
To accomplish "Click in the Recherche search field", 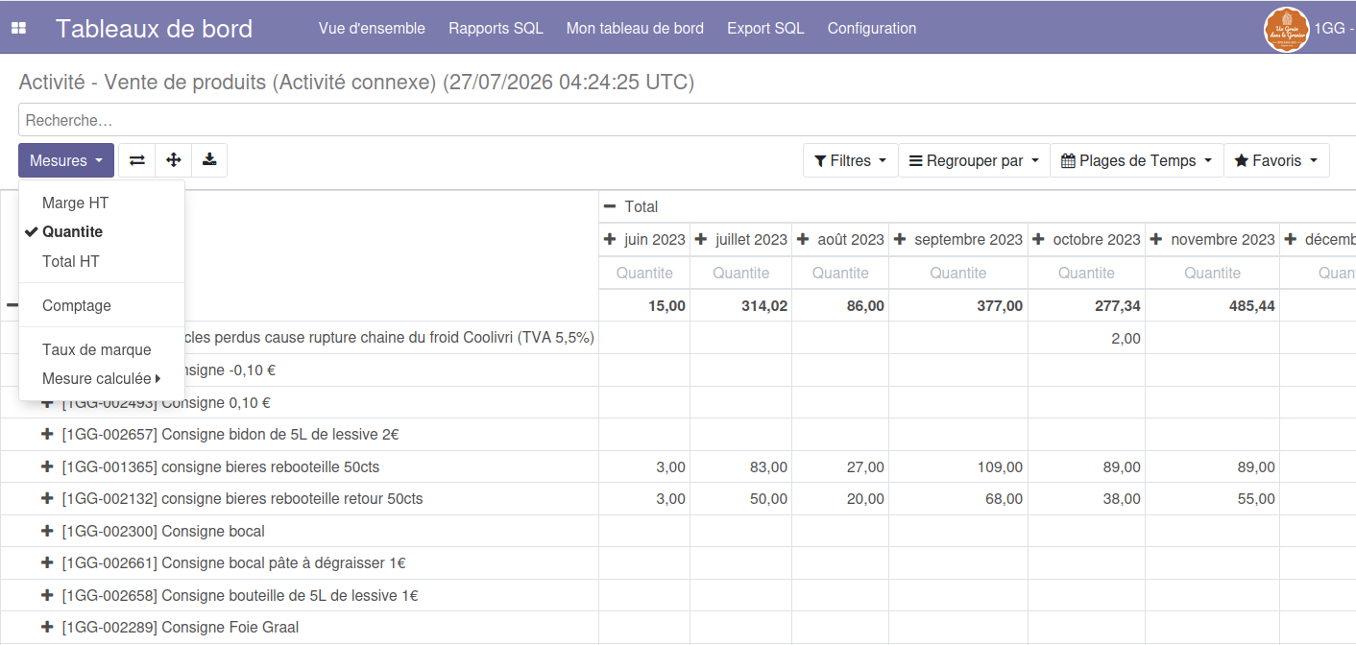I will (687, 120).
